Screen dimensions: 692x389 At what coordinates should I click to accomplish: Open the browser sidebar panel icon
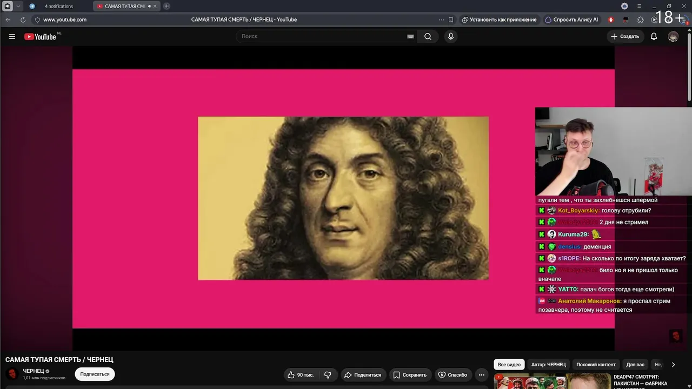pos(8,6)
